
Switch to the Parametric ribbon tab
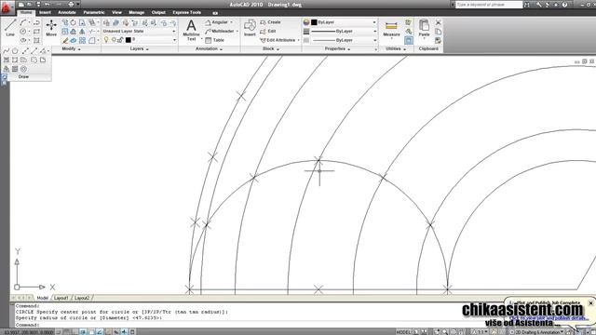(x=94, y=12)
